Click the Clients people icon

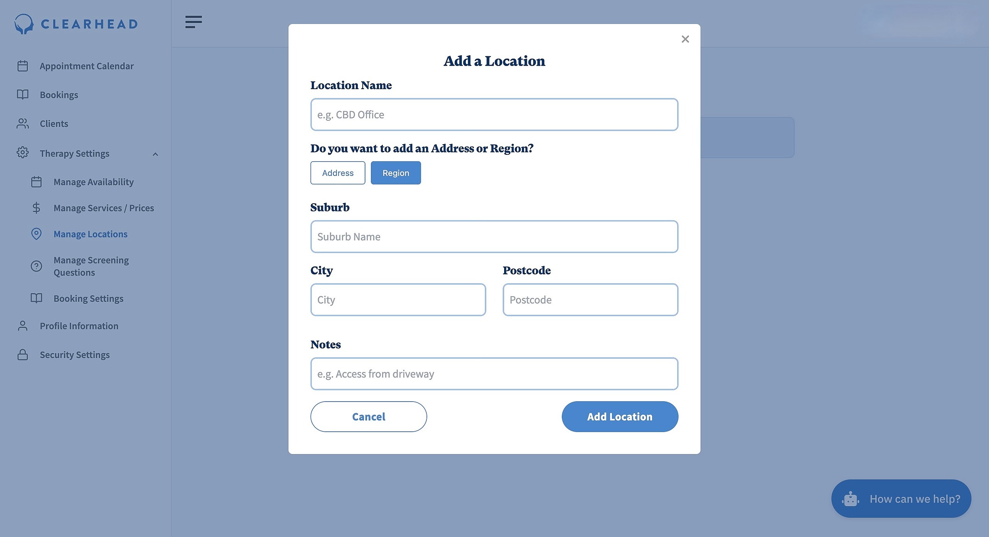coord(23,123)
